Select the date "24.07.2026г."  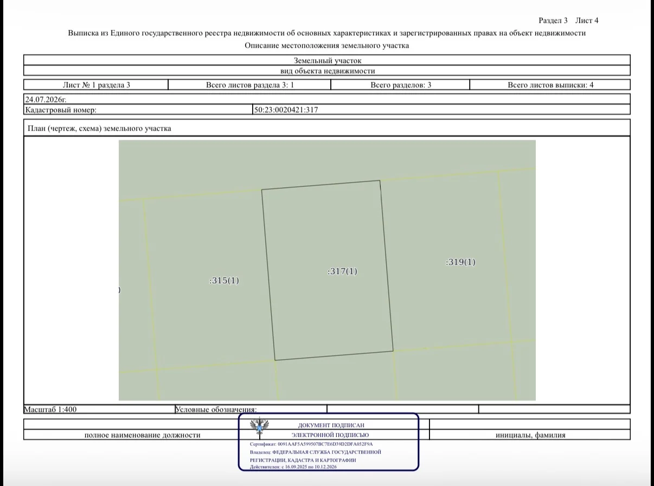46,100
